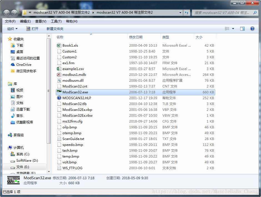Click the modbusm.dll file icon

[x=59, y=80]
